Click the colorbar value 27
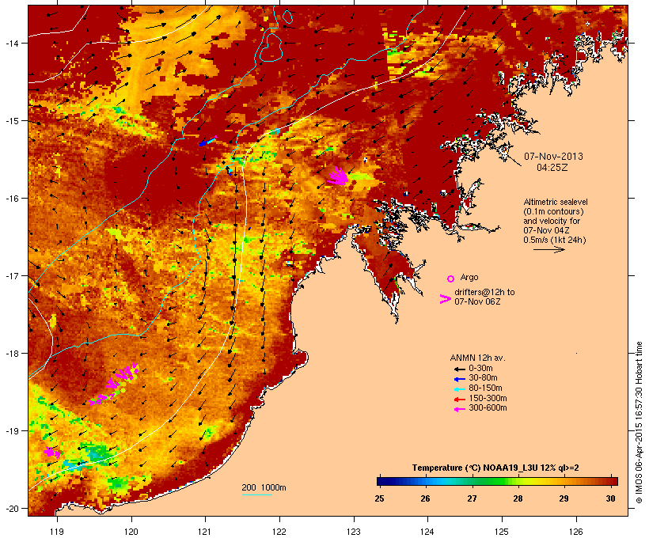Screen dimensions: 649x538 (x=472, y=498)
